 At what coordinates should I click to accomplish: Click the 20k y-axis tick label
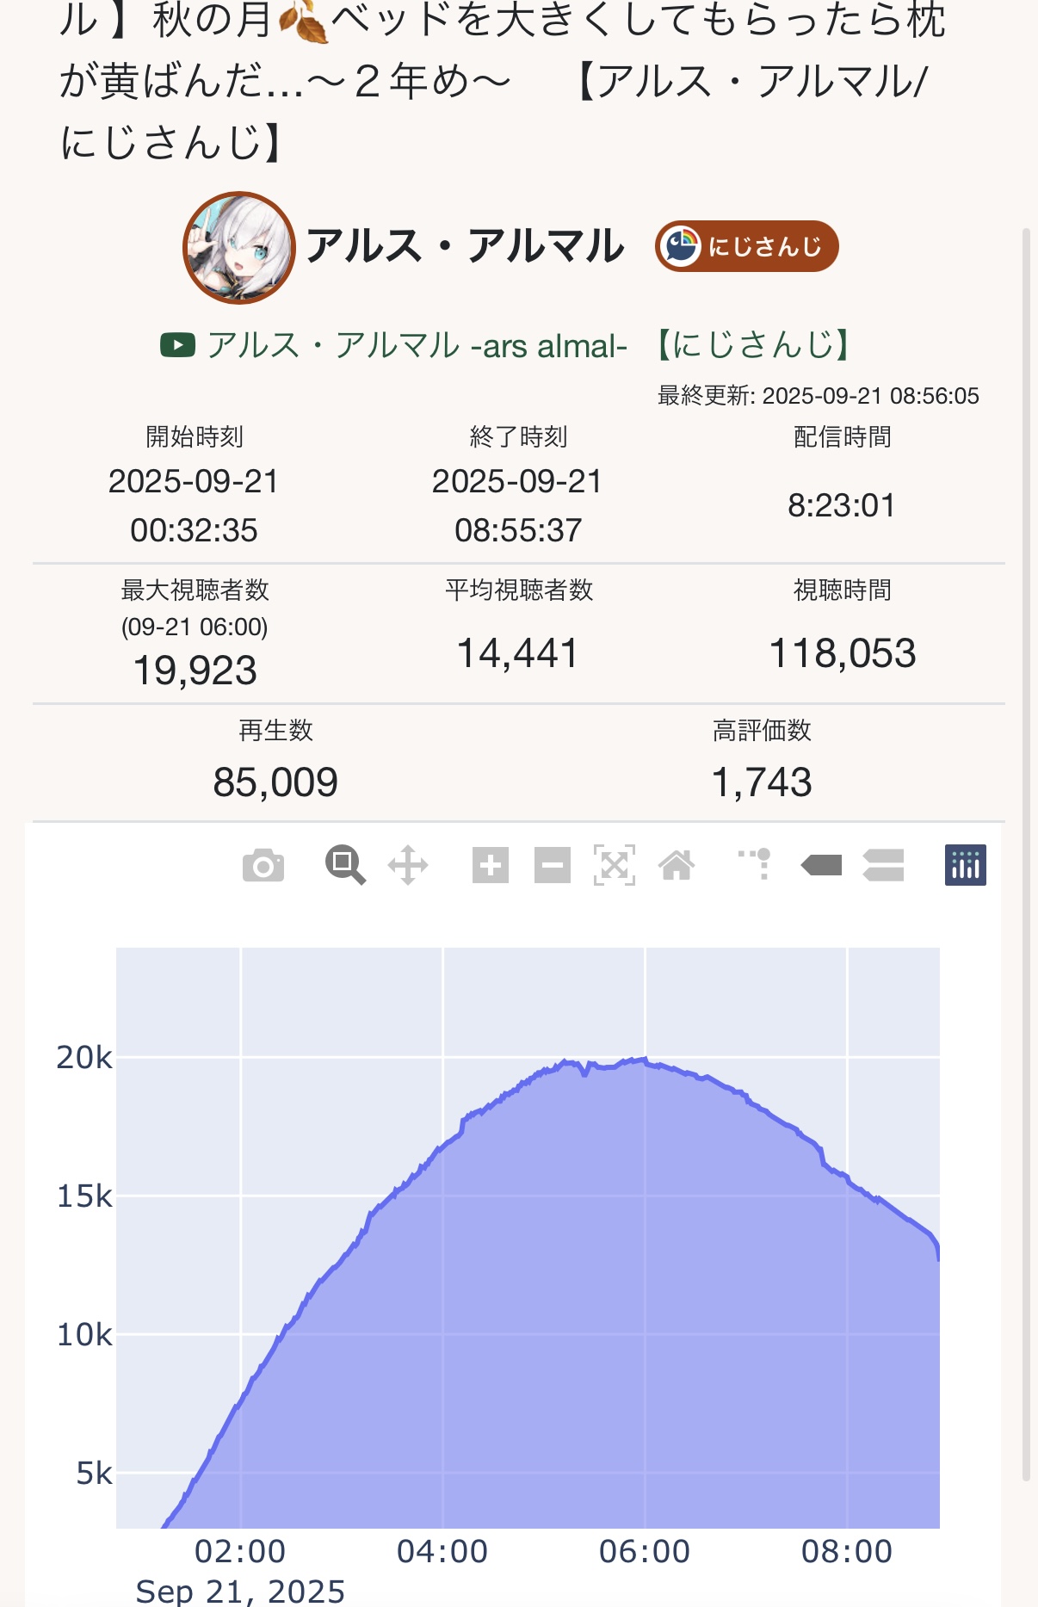(x=83, y=1058)
